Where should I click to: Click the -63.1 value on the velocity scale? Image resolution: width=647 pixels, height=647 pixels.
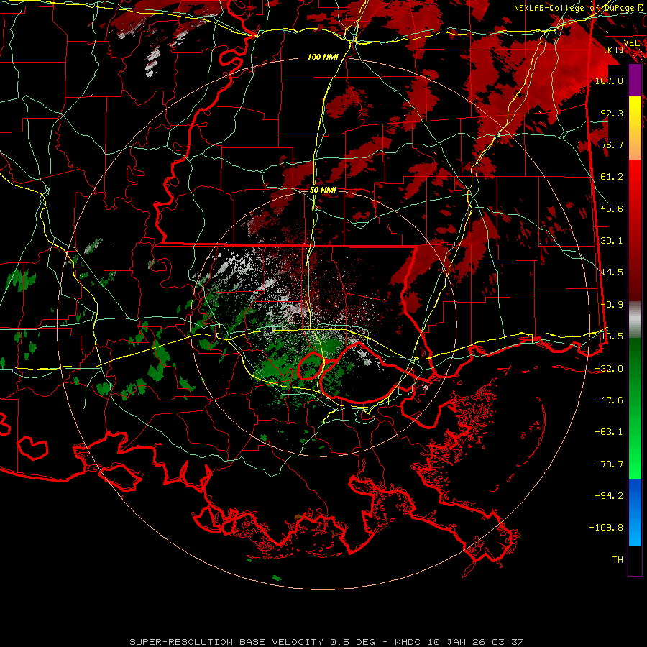click(609, 432)
